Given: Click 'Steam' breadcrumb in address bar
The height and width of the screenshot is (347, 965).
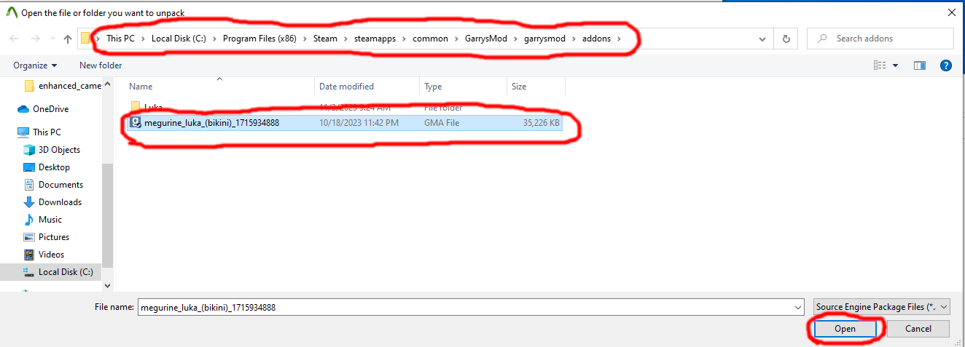Looking at the screenshot, I should pyautogui.click(x=325, y=39).
